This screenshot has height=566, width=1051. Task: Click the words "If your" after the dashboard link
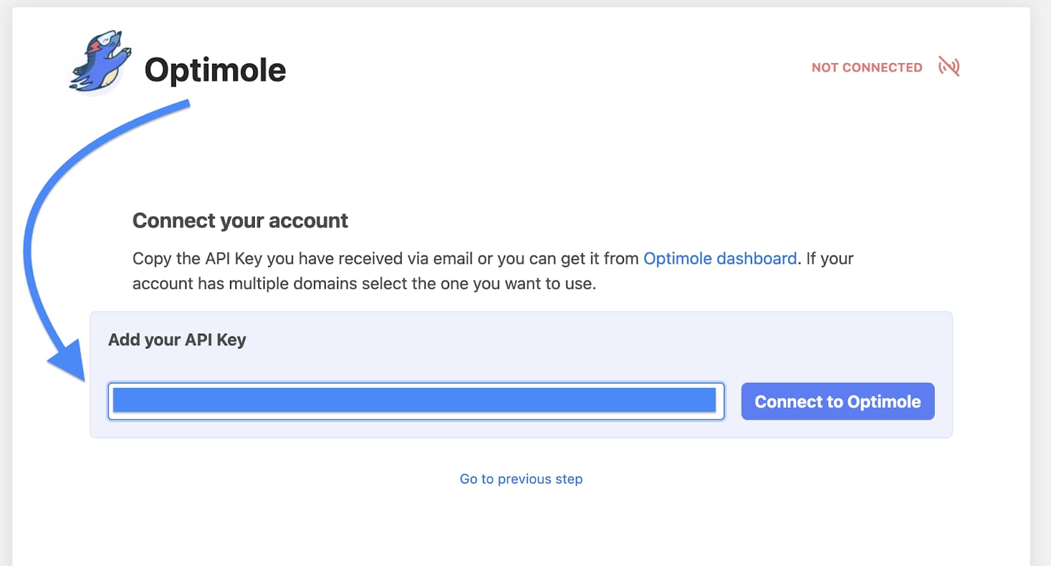coord(830,259)
